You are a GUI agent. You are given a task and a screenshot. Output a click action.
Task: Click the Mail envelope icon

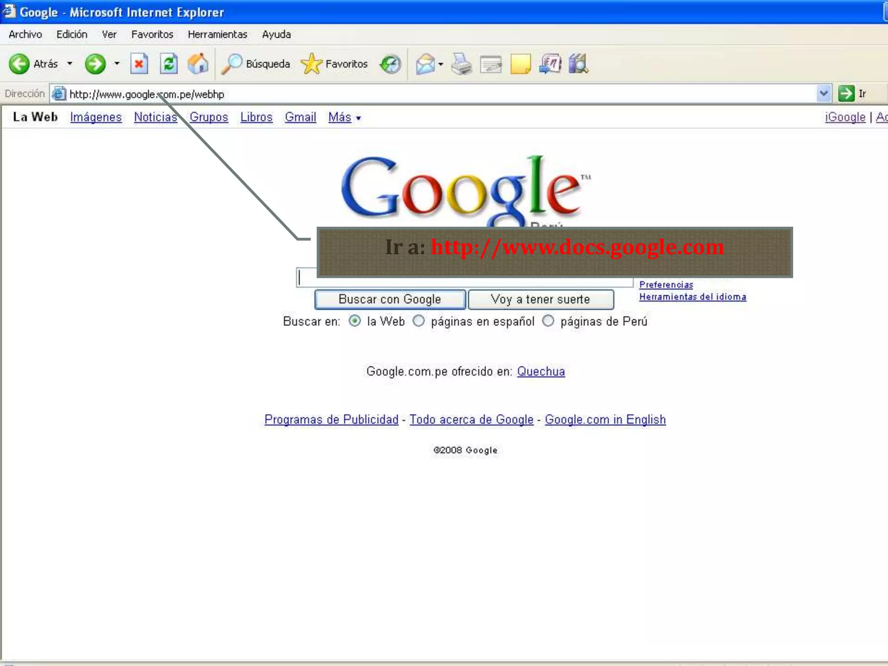pyautogui.click(x=425, y=64)
